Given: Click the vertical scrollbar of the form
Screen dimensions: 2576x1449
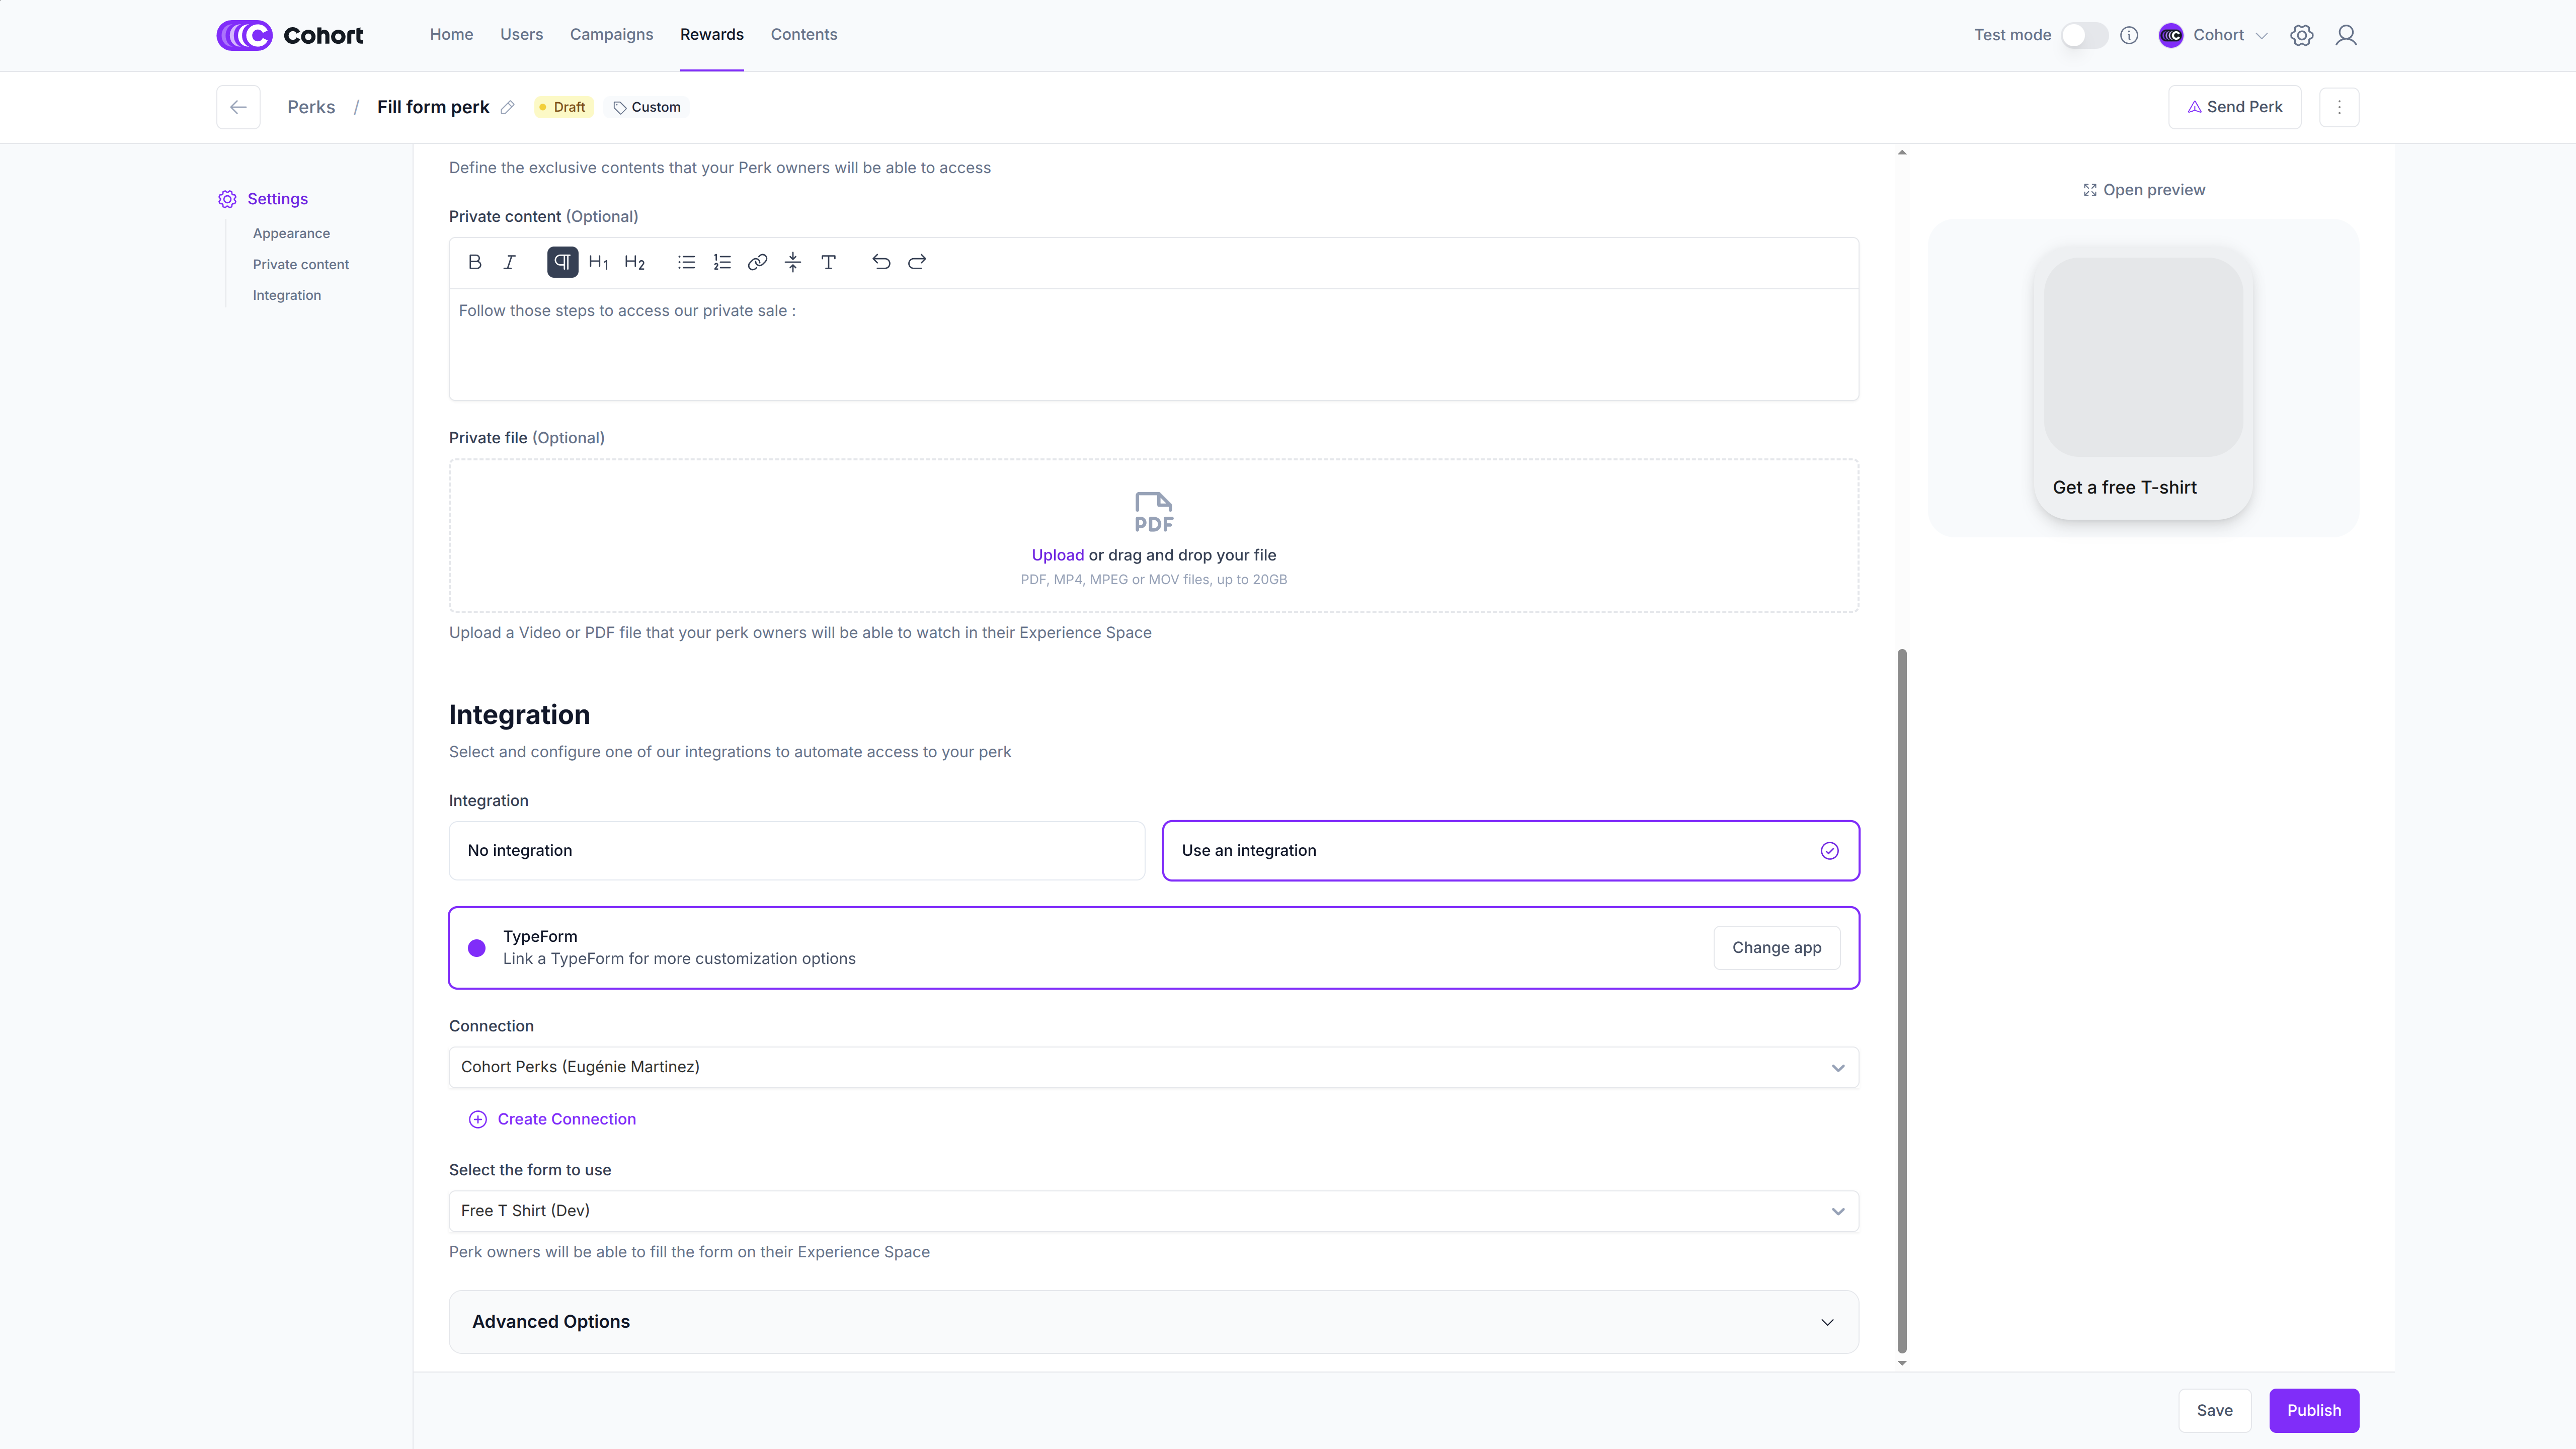Looking at the screenshot, I should click(1902, 1000).
